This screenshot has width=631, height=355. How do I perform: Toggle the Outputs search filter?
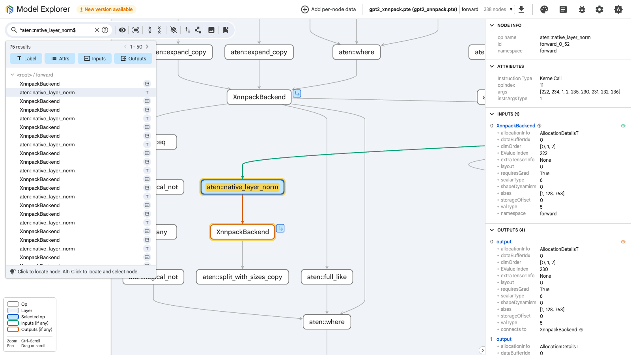click(x=133, y=58)
